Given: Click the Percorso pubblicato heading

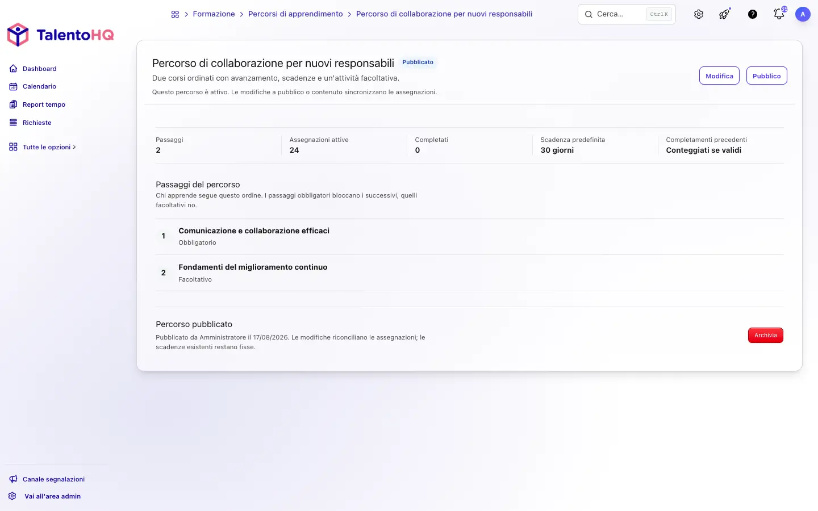Looking at the screenshot, I should click(194, 324).
